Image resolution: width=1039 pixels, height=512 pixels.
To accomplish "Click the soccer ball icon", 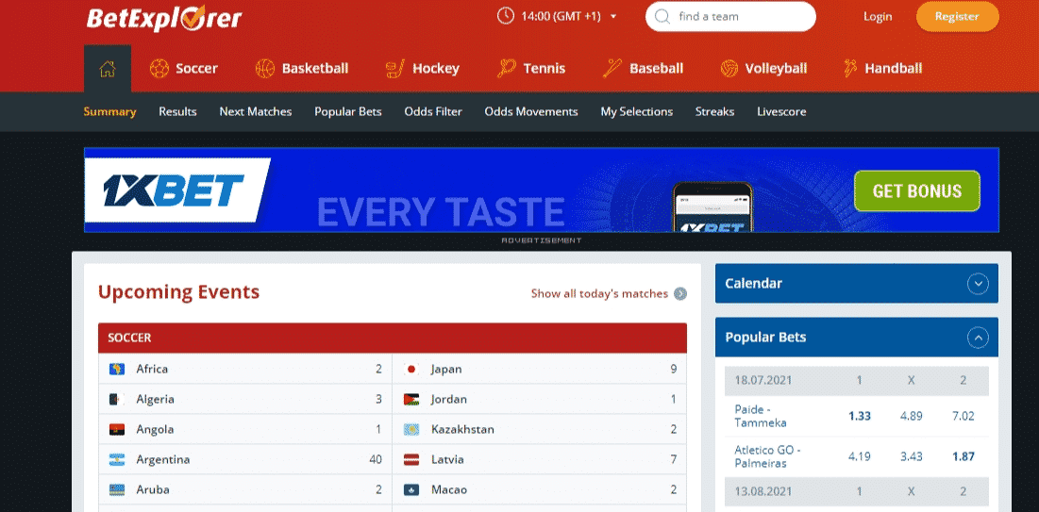I will coord(159,68).
